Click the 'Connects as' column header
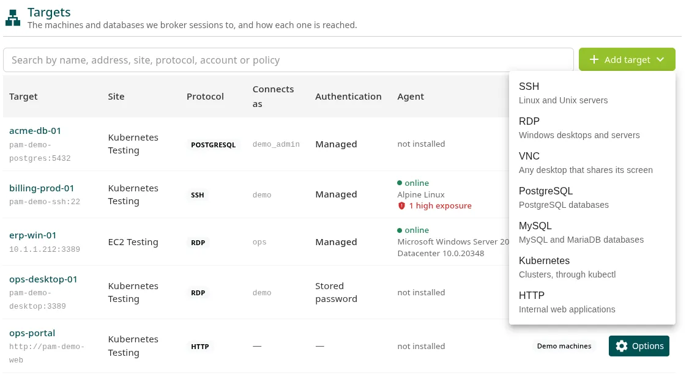Screen dimensions: 689x379 coord(274,96)
